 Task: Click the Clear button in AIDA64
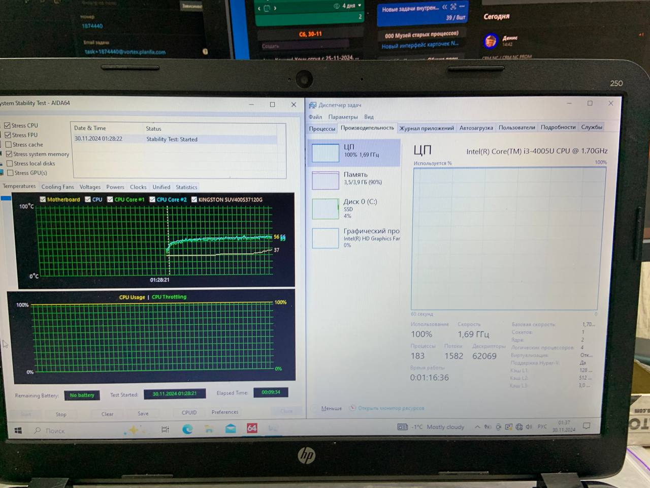point(107,414)
